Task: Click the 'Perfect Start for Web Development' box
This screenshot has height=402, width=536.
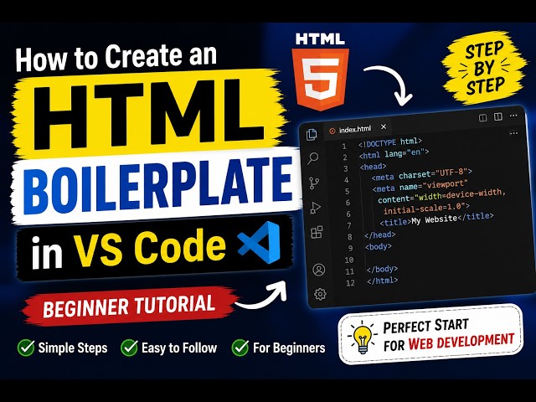Action: click(430, 334)
